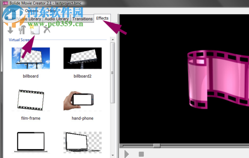Open the File menu
The image size is (249, 158).
(x=12, y=11)
